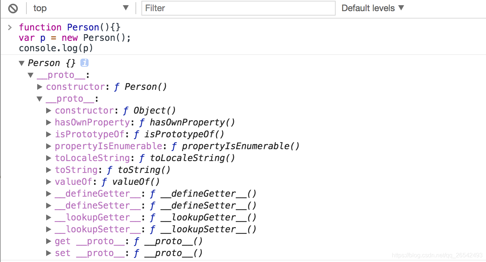Screen dimensions: 486x262
Task: Expand the __defineSetter__ entry
Action: click(49, 206)
